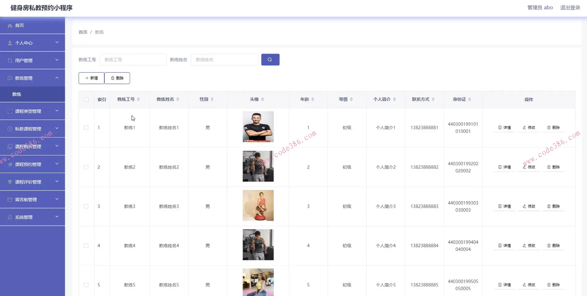Click the pencil edit icon on 教练2 row
The image size is (587, 296).
pos(524,167)
